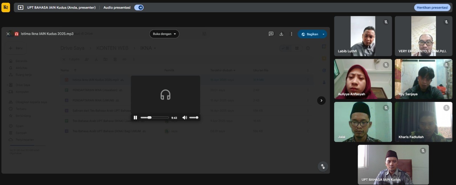Go to the next file with the arrow
This screenshot has width=456, height=185.
(321, 100)
